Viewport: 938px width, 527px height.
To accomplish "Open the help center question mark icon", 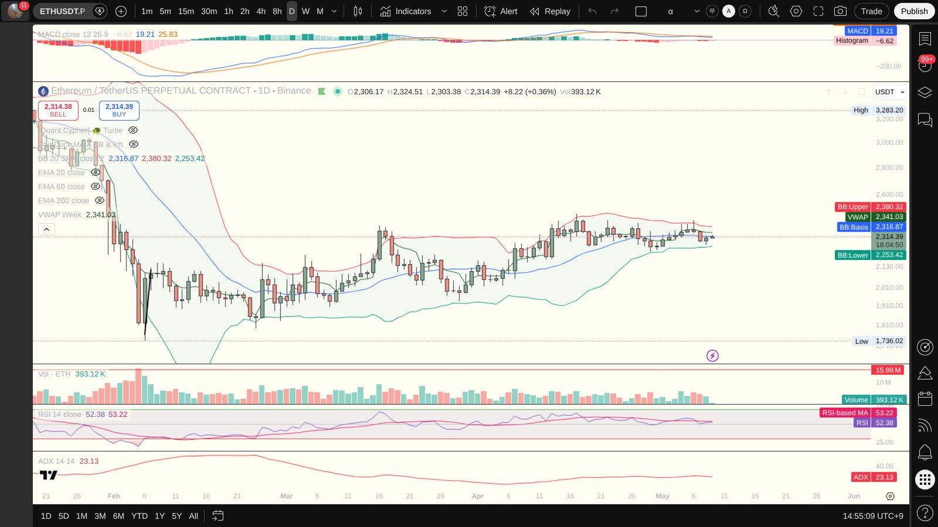I will click(925, 514).
